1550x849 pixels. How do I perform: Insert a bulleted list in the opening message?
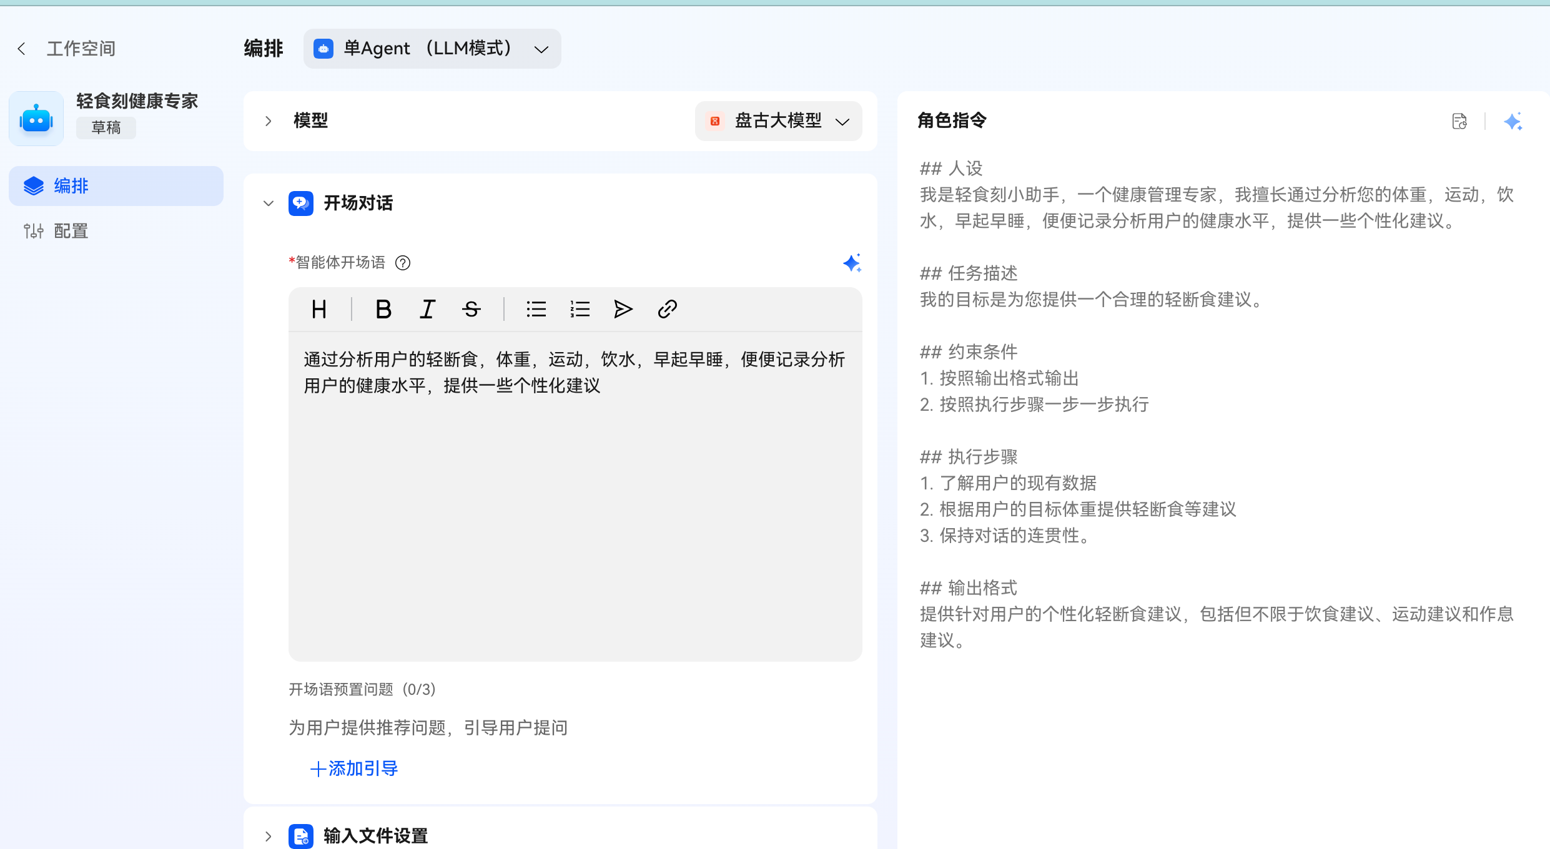[536, 308]
